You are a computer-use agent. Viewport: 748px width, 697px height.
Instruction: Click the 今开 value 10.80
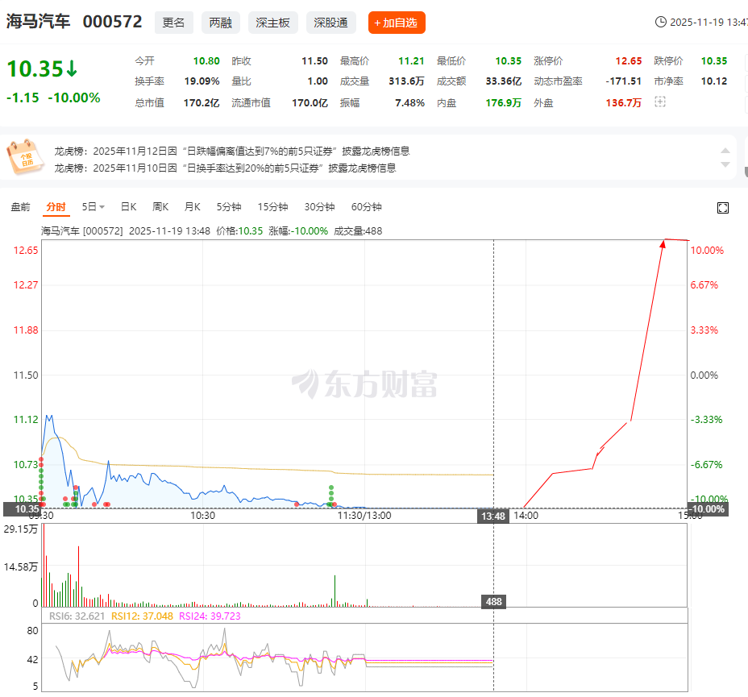(x=206, y=61)
